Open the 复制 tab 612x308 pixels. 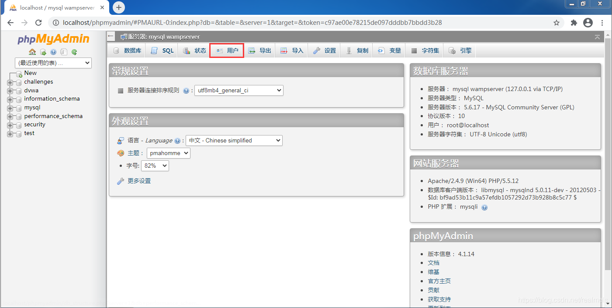(356, 51)
